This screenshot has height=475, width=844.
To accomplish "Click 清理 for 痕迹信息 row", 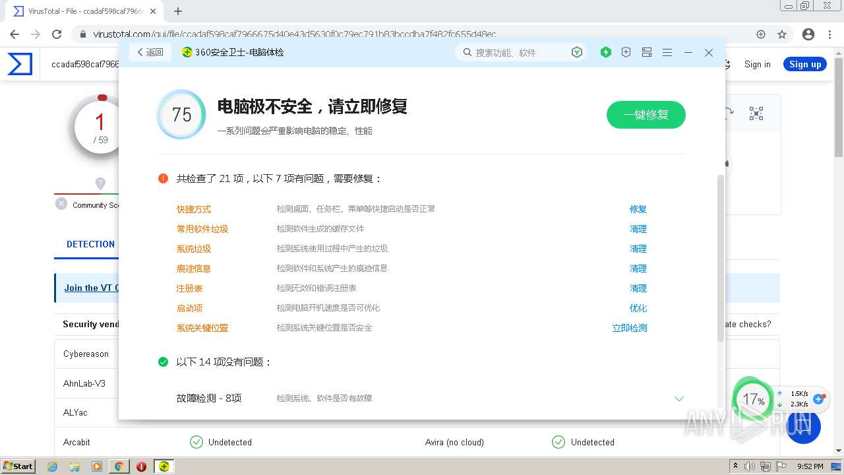I will click(638, 269).
